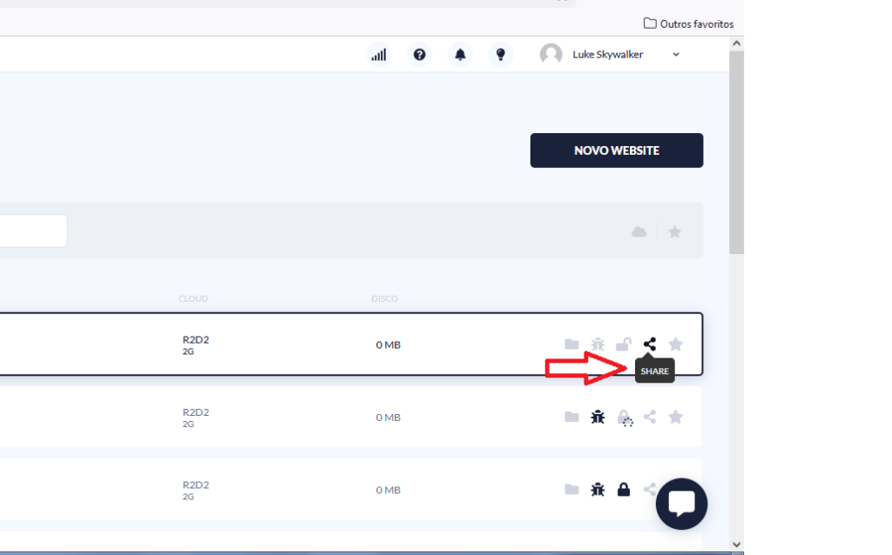Open the notifications bell icon
The image size is (892, 555).
(460, 55)
